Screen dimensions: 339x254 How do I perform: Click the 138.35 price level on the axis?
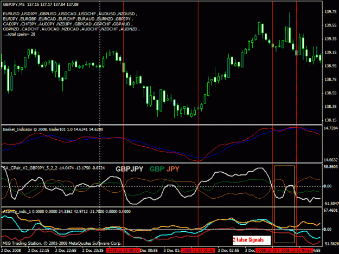(x=330, y=107)
